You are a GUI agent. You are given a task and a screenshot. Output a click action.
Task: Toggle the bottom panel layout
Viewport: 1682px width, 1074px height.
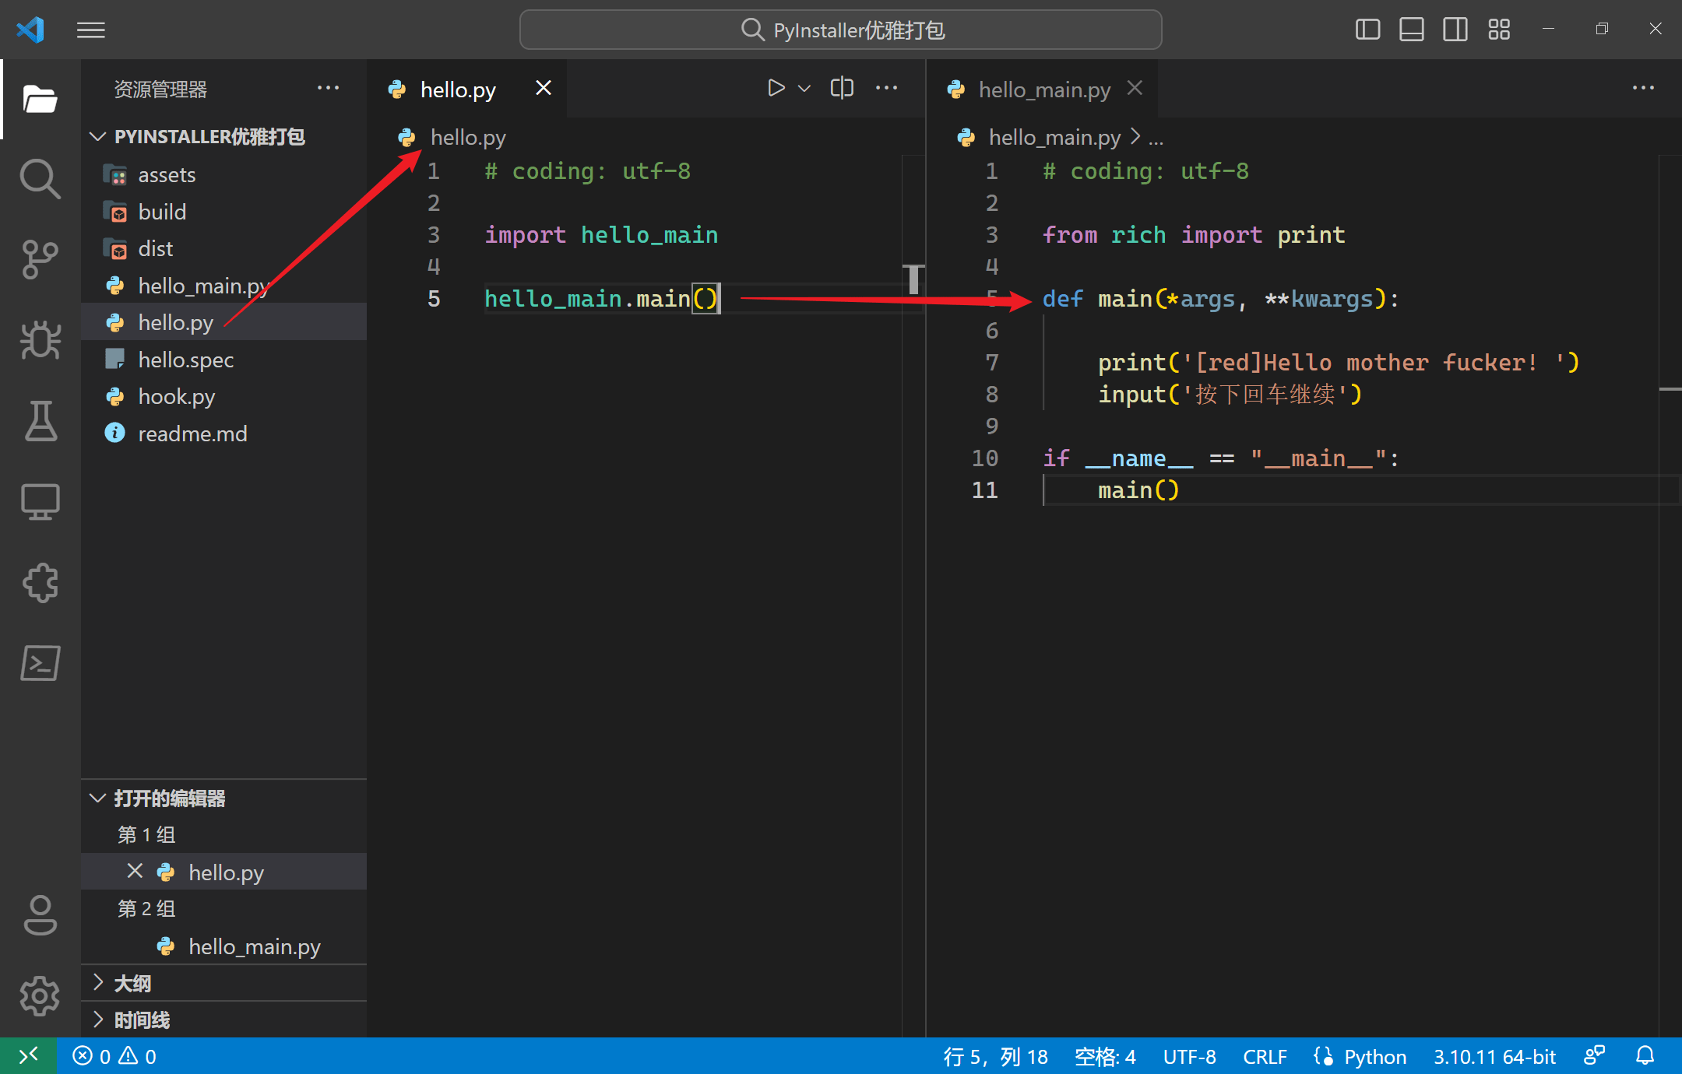1411,30
